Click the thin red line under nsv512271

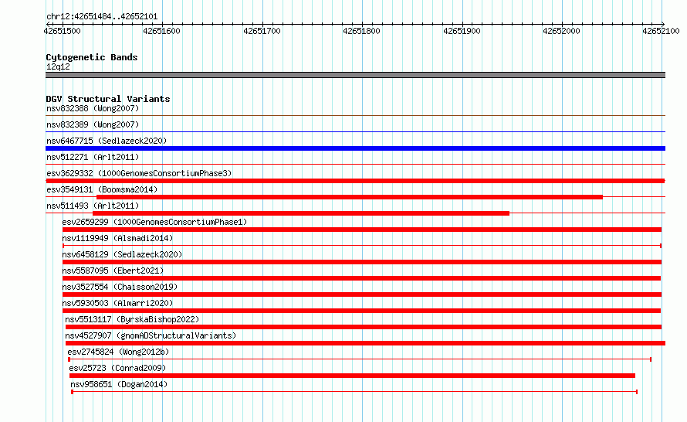coord(355,164)
